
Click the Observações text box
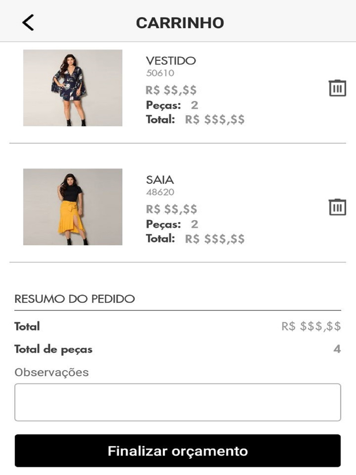pos(178,402)
